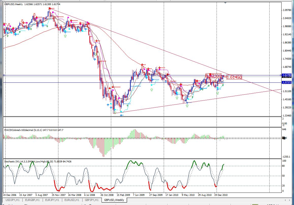Click the chart tabs scroll-left arrow
The image size is (294, 205).
[x=285, y=200]
